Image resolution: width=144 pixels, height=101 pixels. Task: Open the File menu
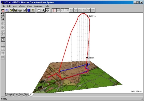coord(3,6)
